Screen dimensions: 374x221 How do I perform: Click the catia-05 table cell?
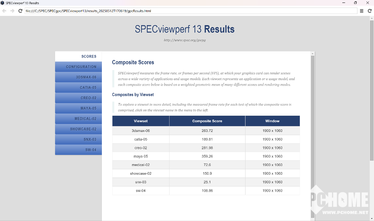click(x=141, y=139)
